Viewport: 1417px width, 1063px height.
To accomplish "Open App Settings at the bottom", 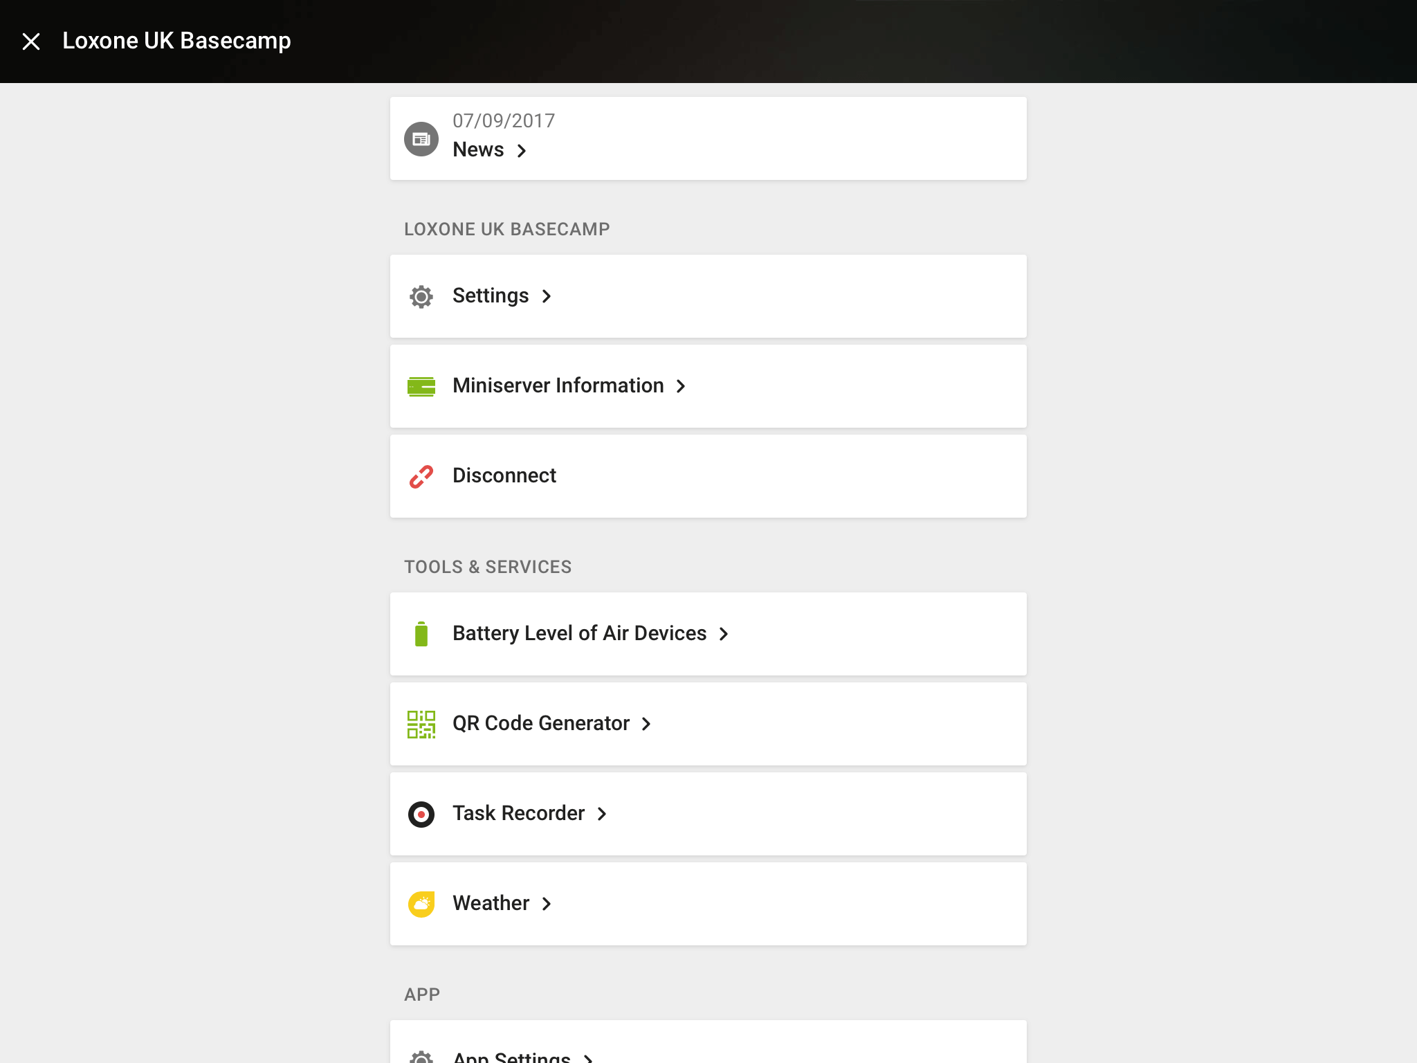I will (708, 1042).
